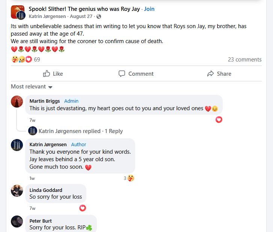Click the thumbs-up Like icon

47,74
